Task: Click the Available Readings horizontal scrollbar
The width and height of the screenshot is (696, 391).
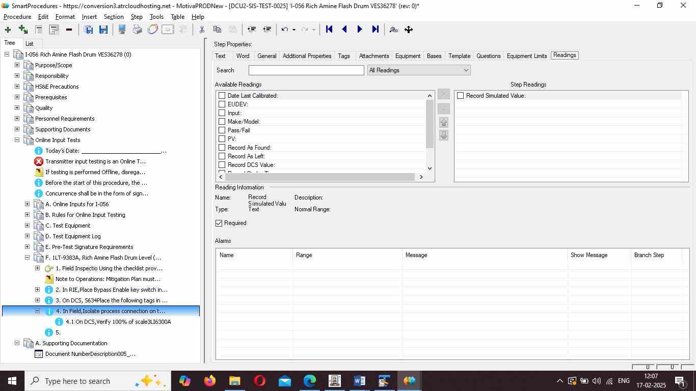Action: pos(320,177)
